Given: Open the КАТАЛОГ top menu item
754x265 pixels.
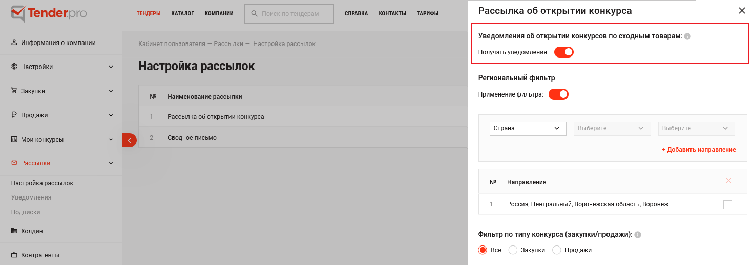Looking at the screenshot, I should [x=182, y=14].
